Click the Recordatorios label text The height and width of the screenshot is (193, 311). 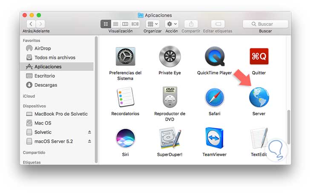click(x=125, y=114)
